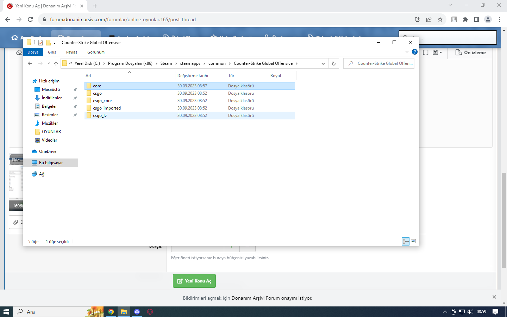Open recent locations dropdown in Explorer

tap(49, 63)
